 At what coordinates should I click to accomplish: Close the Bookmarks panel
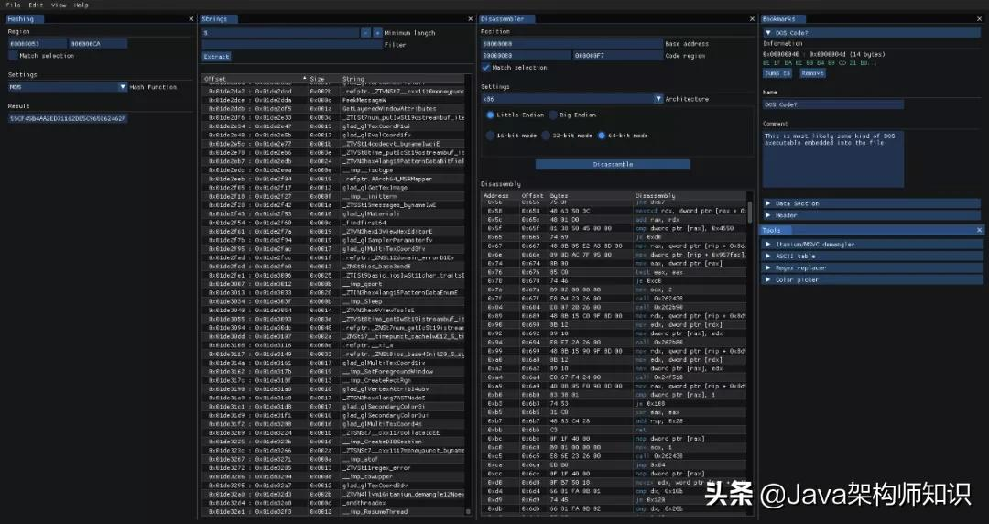[980, 19]
